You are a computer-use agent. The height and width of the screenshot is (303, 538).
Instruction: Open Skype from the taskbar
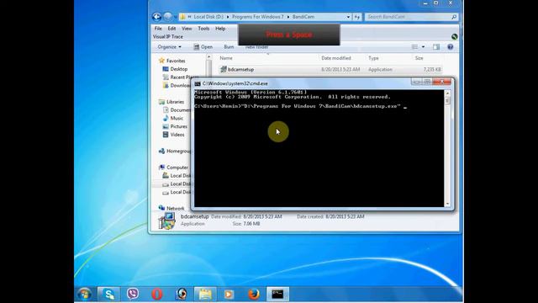[109, 295]
